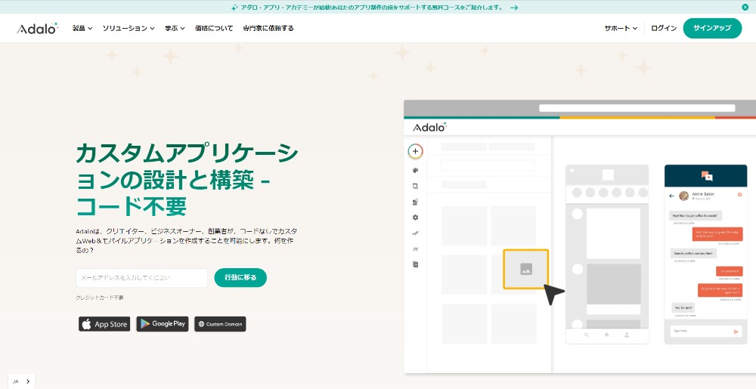Screen dimensions: 756x389
Task: Click the highlighted image component tile
Action: 526,269
